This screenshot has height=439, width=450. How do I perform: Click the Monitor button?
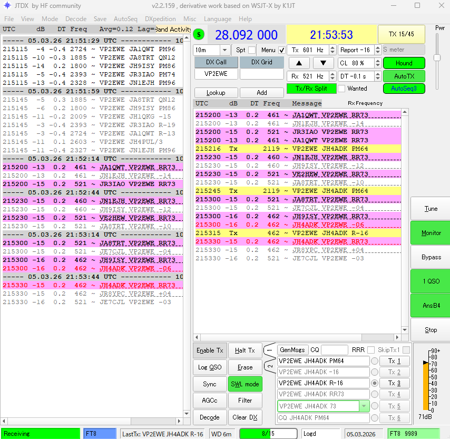pyautogui.click(x=431, y=233)
